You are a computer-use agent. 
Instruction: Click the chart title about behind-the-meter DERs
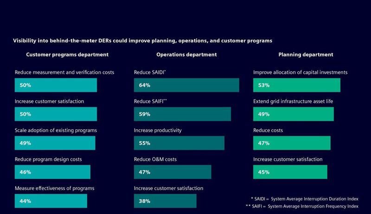point(143,40)
